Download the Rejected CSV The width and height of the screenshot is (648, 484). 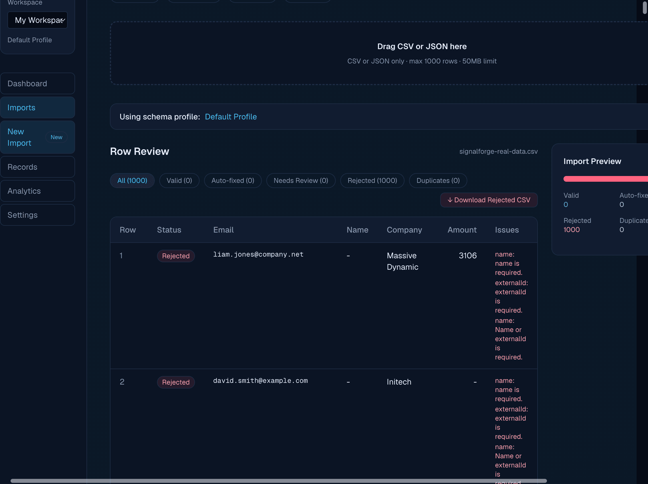(489, 200)
